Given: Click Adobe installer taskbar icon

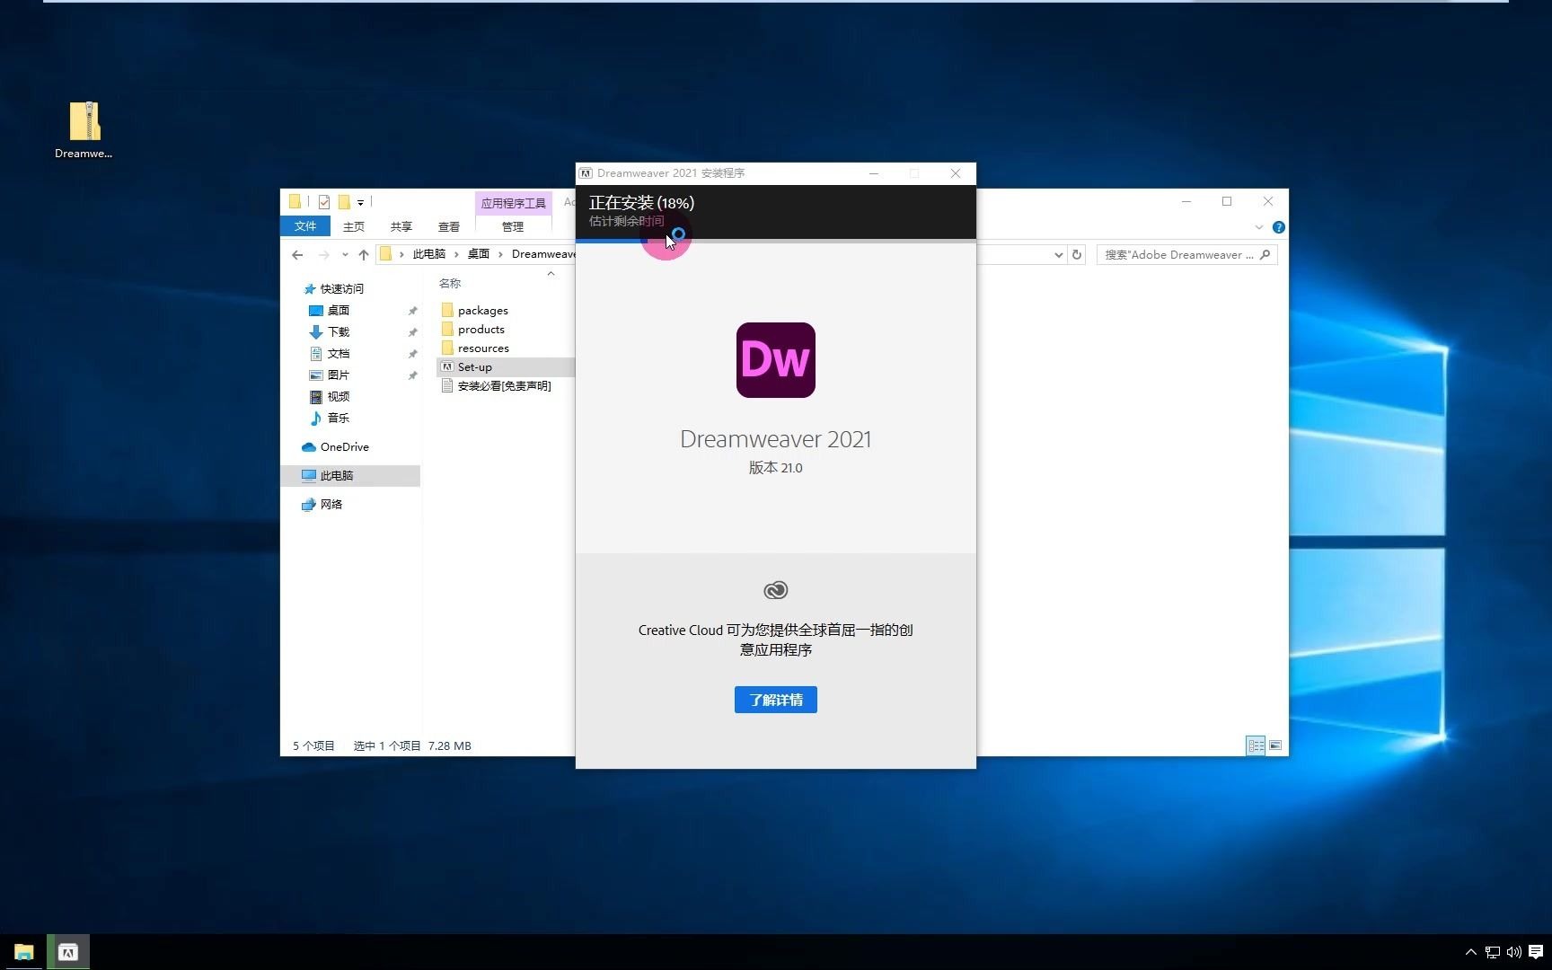Looking at the screenshot, I should pos(68,952).
